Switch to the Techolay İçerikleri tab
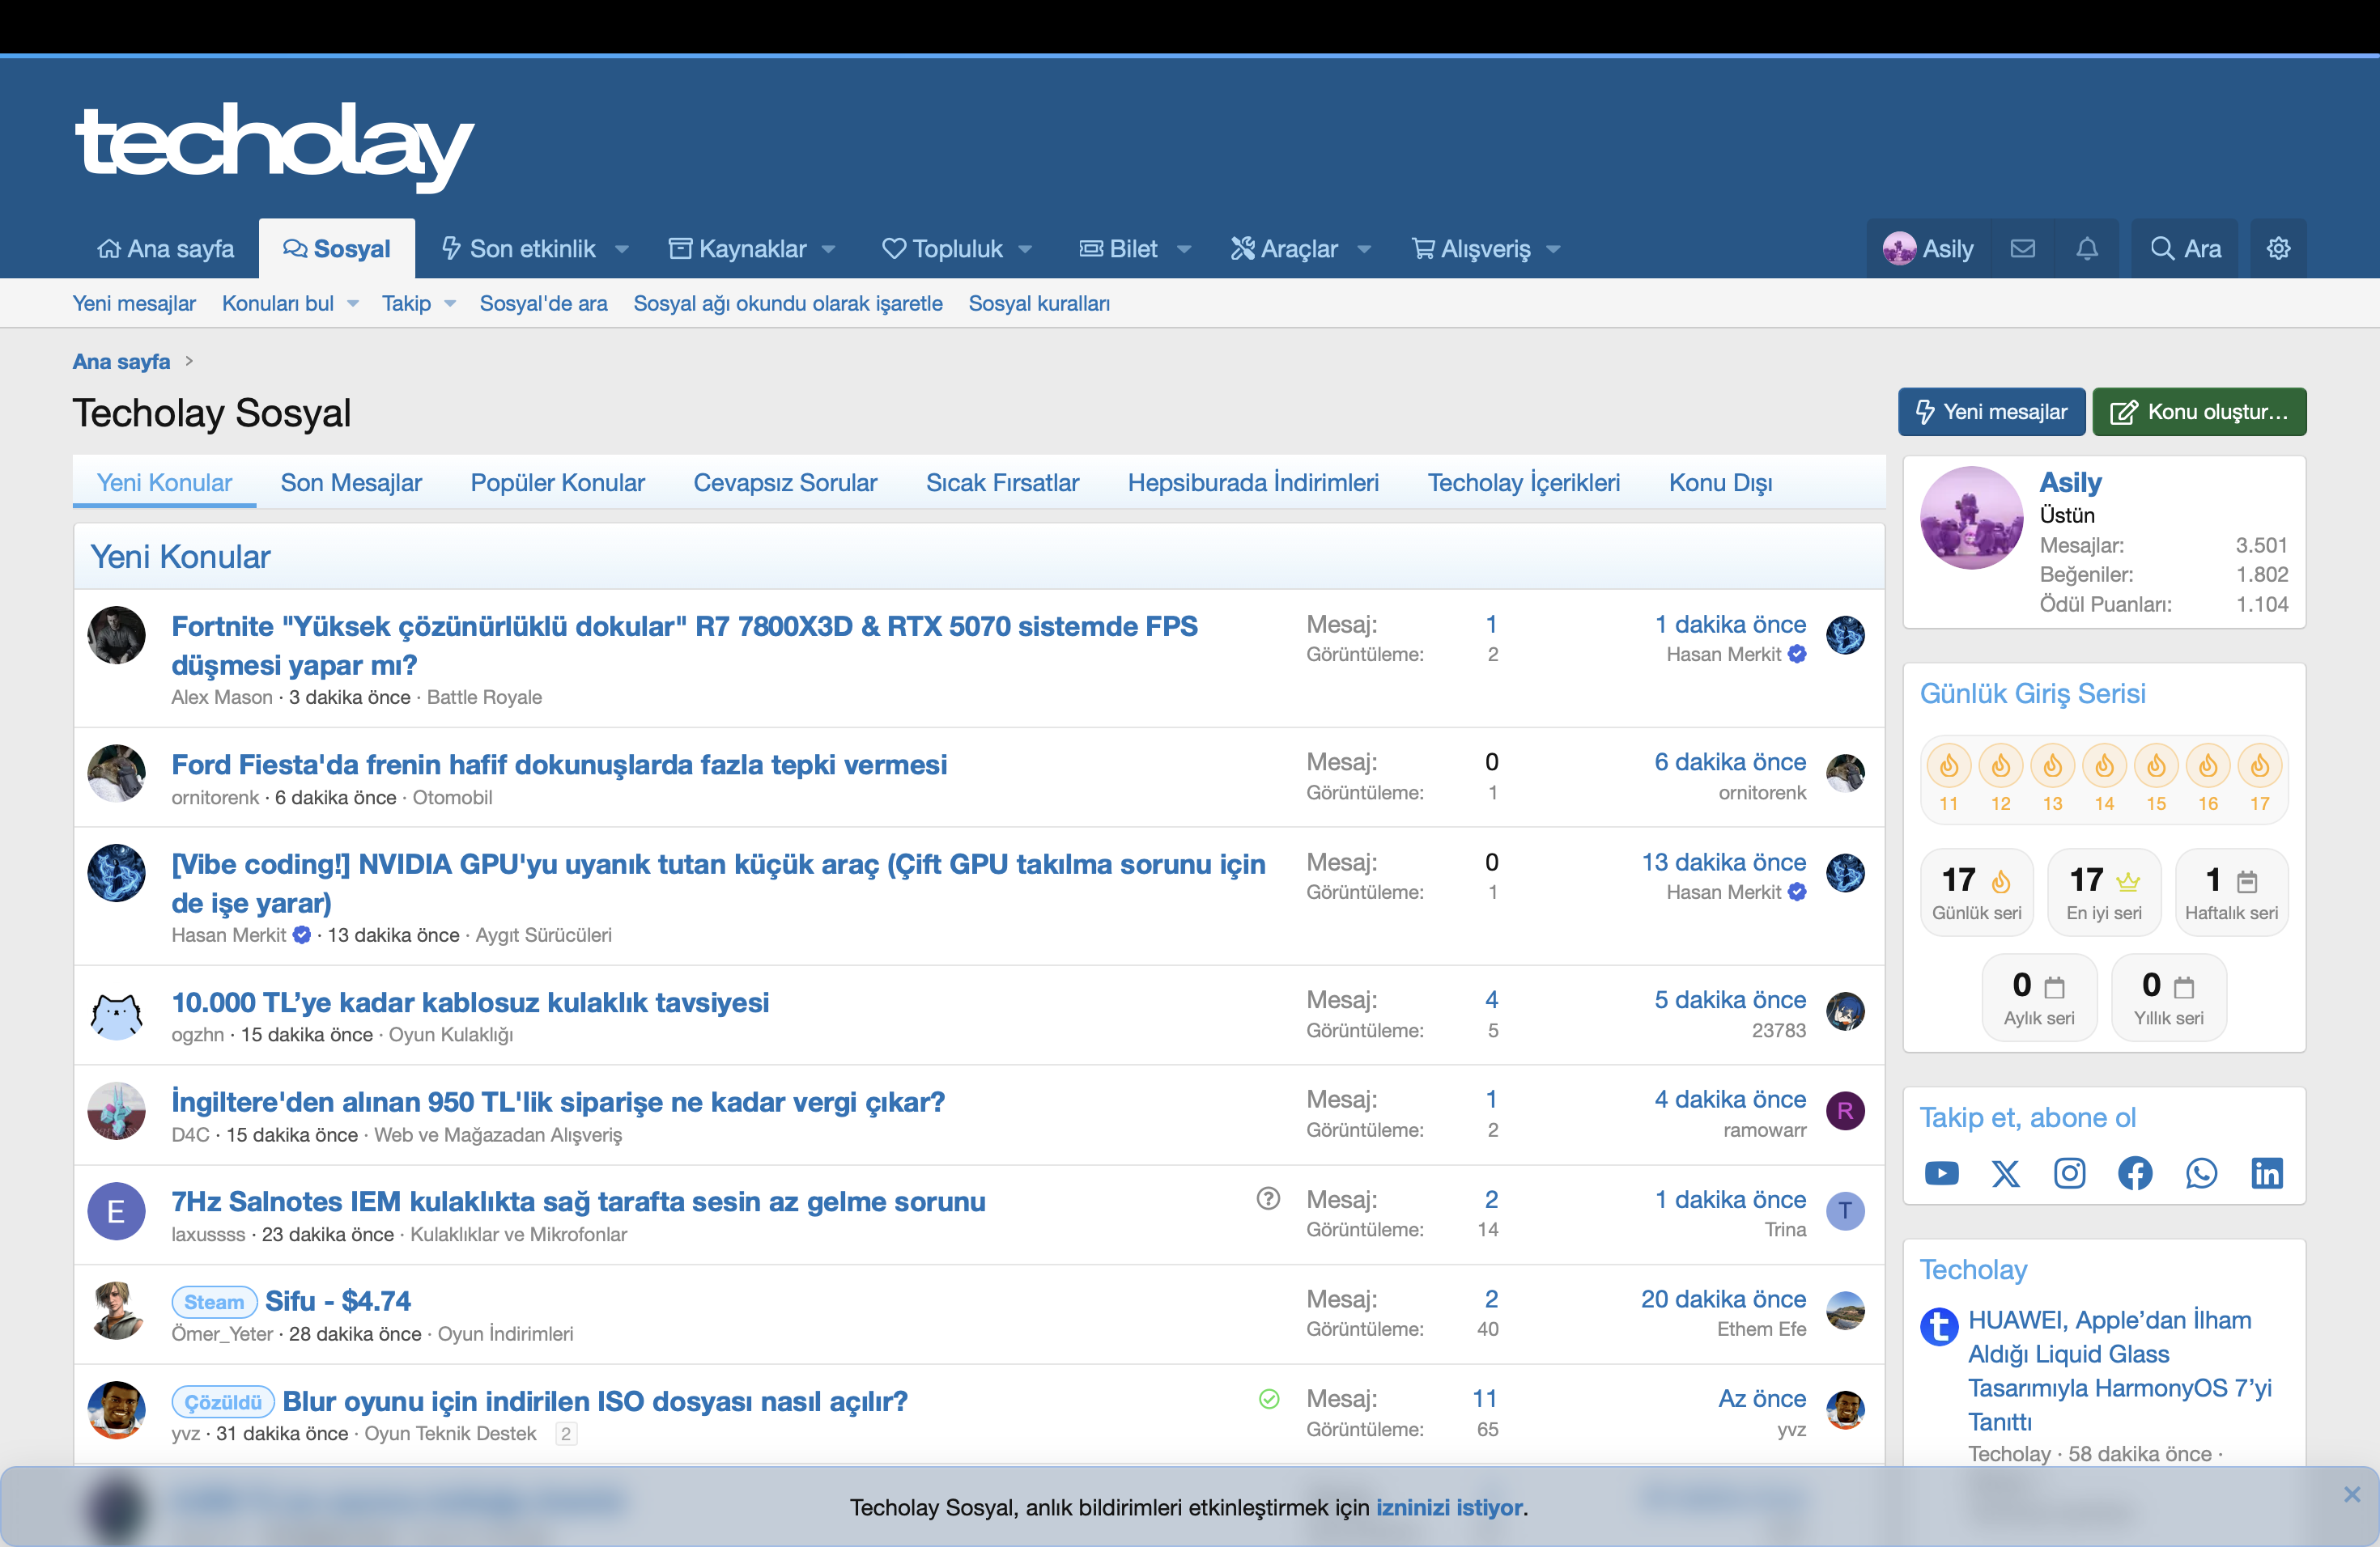 tap(1523, 483)
